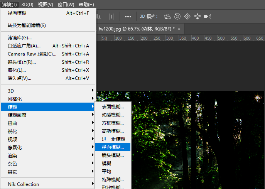The height and width of the screenshot is (189, 265).
Task: Close the fw1200.jpg document tab
Action: (179, 29)
